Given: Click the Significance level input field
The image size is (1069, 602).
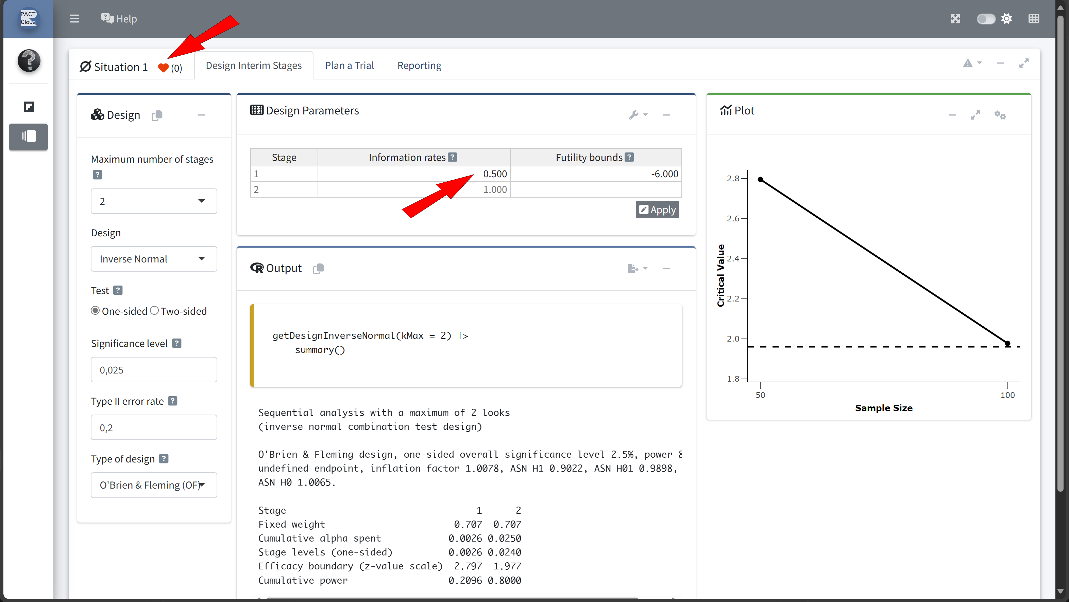Looking at the screenshot, I should [x=154, y=369].
